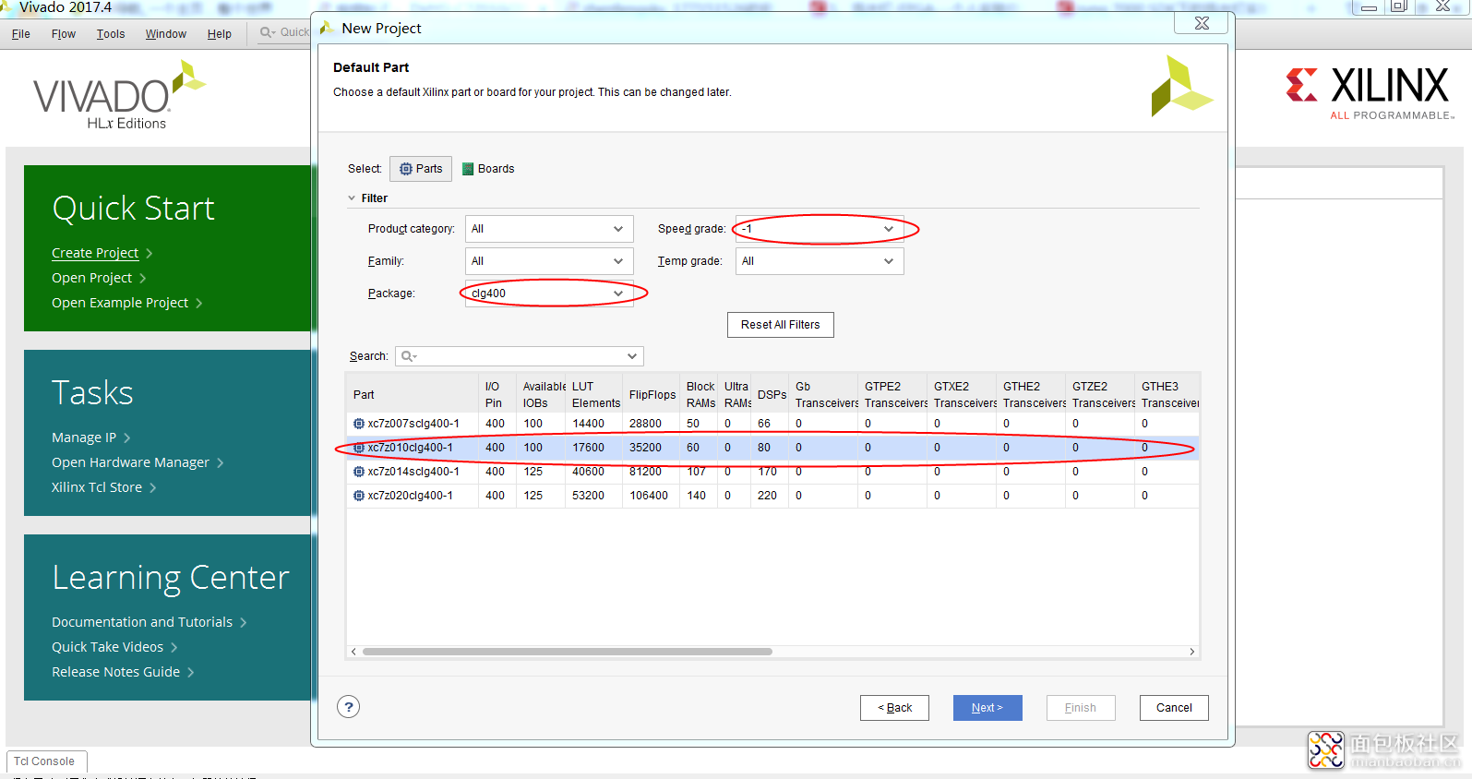The height and width of the screenshot is (779, 1472).
Task: Click scroll left arrow of parts table
Action: pyautogui.click(x=354, y=652)
